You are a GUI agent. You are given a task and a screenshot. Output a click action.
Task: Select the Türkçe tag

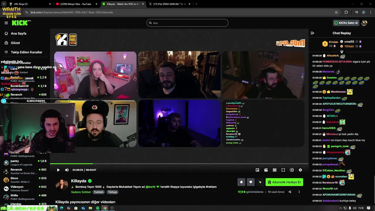tap(112, 192)
